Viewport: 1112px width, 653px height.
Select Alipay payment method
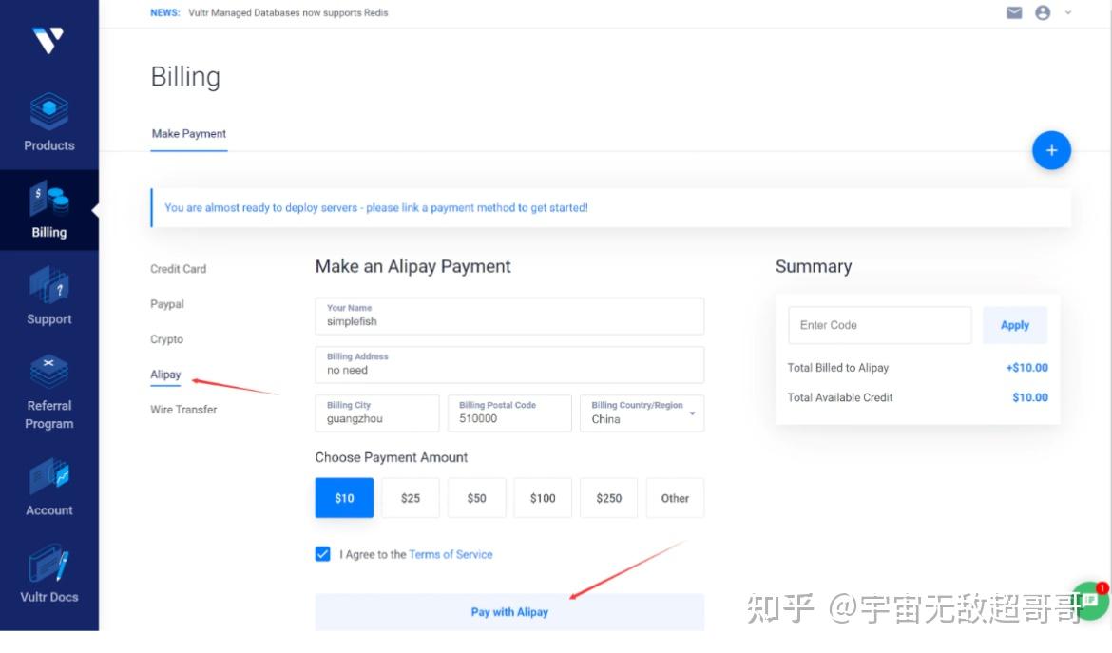(x=165, y=375)
